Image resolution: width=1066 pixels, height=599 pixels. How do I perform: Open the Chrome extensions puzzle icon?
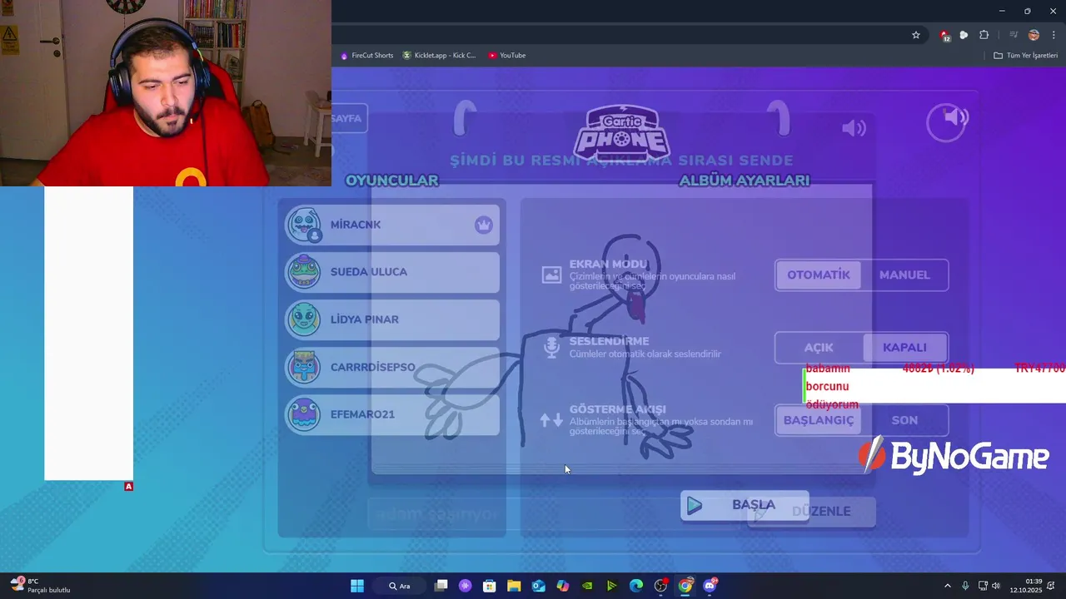(x=984, y=35)
